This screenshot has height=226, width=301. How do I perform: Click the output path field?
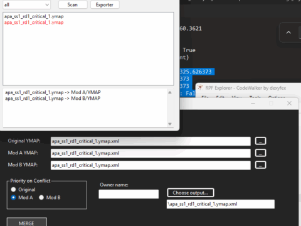click(x=221, y=204)
